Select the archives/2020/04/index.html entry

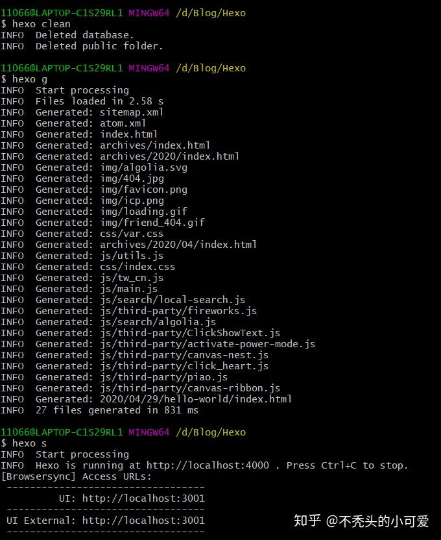click(x=178, y=245)
